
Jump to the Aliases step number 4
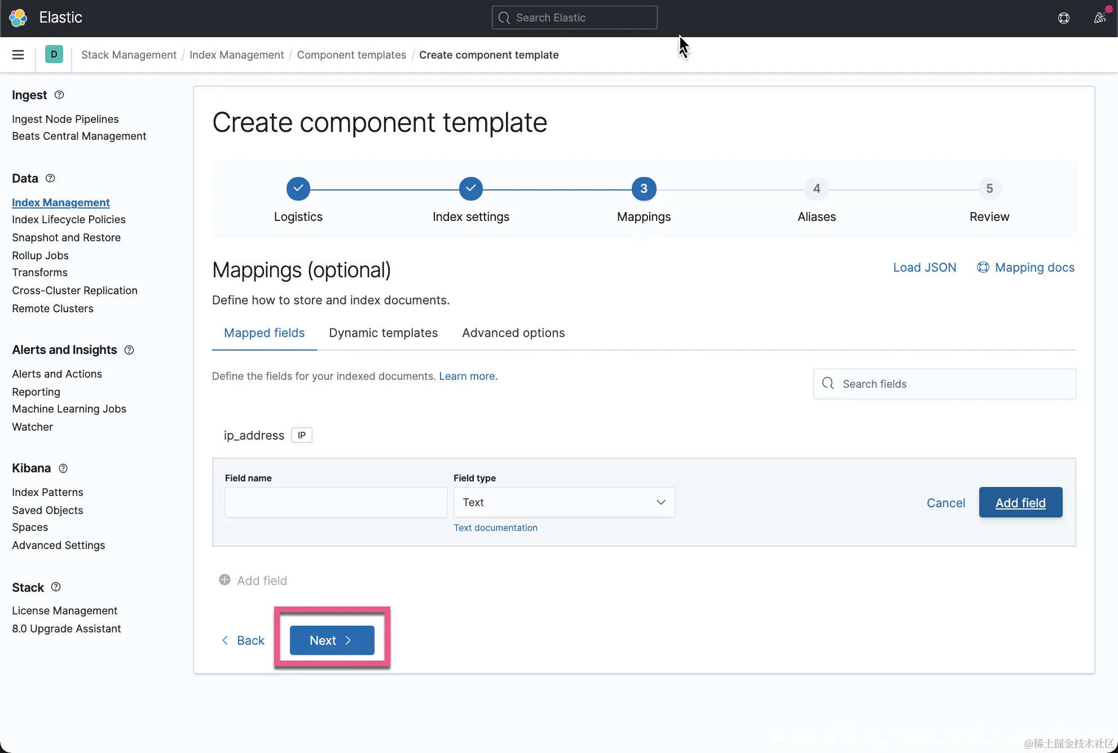pyautogui.click(x=816, y=189)
